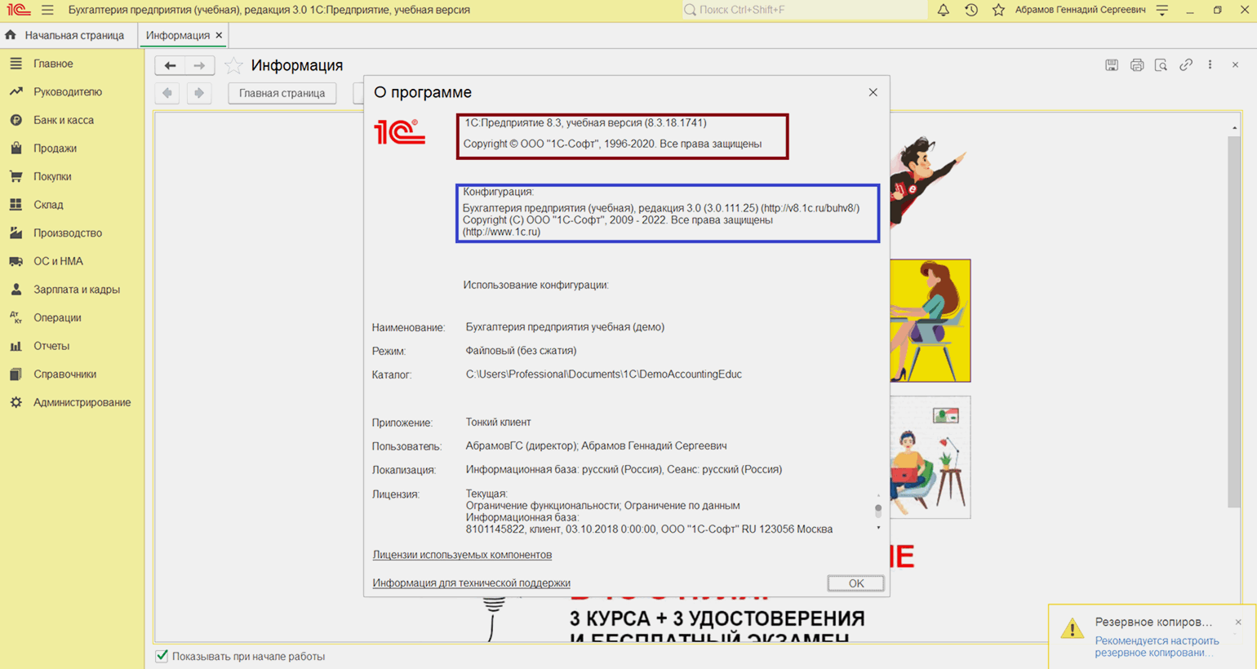
Task: Click the Ctrl+Shift+F search field
Action: [x=804, y=10]
